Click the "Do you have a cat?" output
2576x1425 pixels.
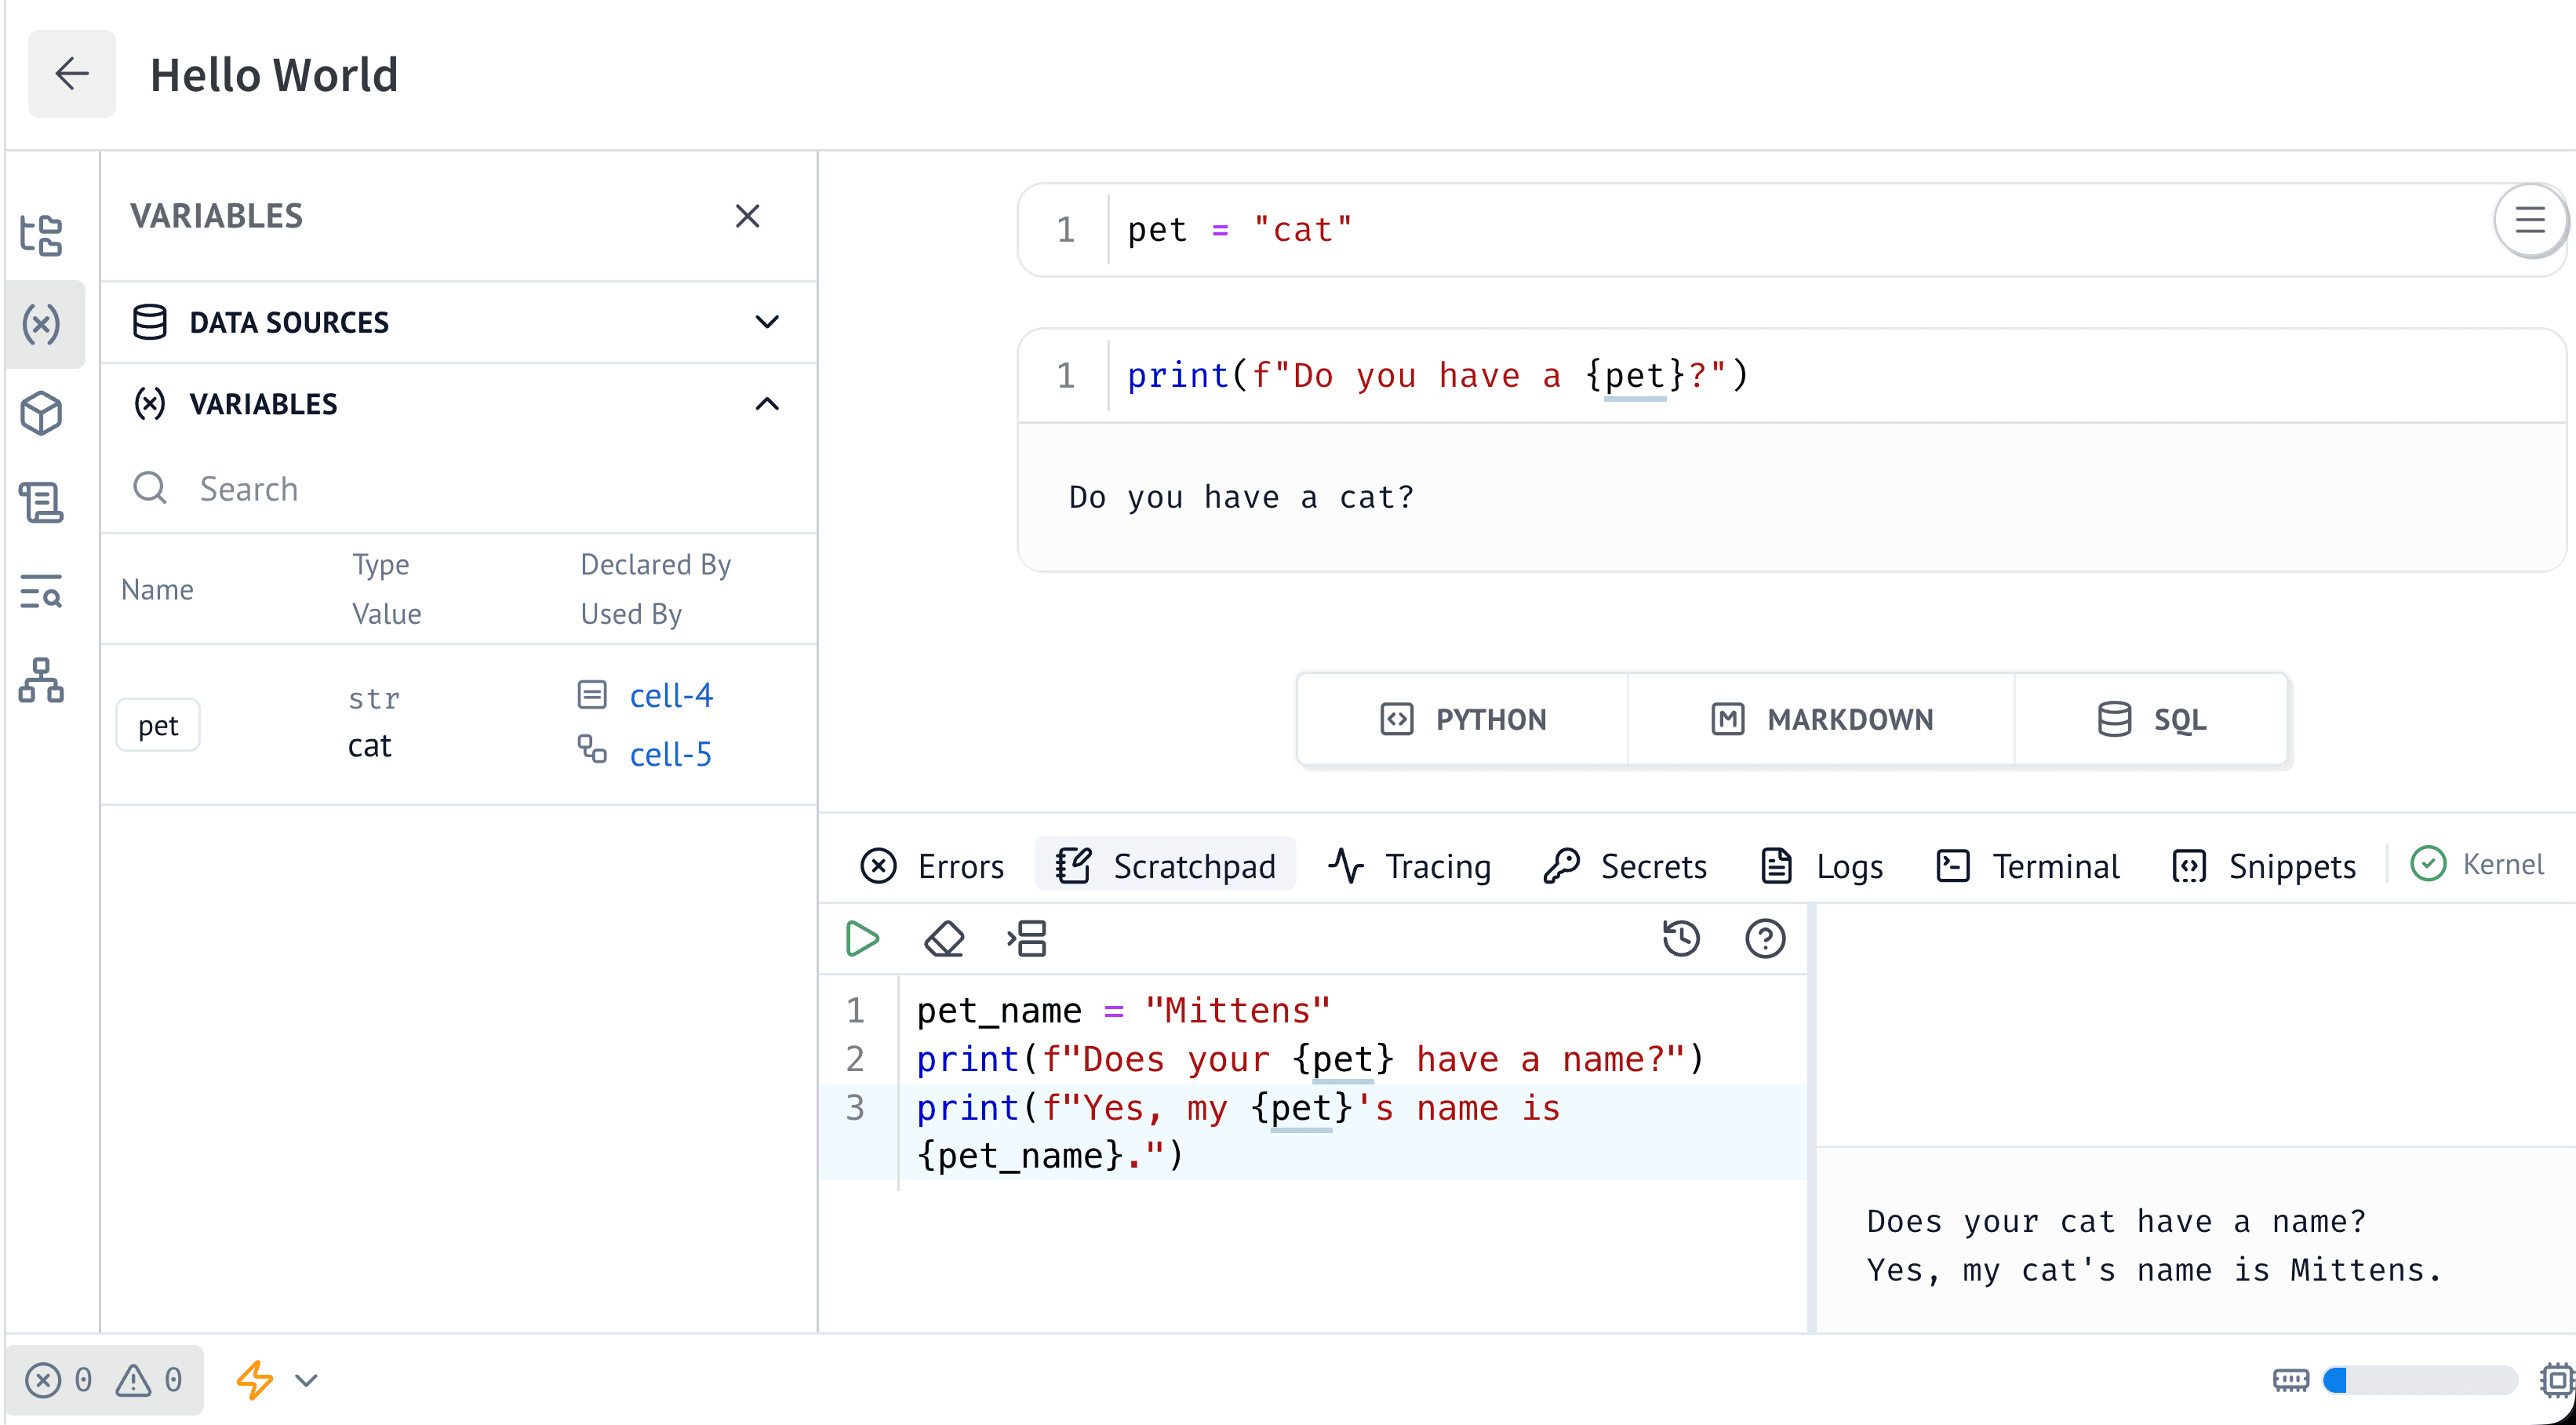[x=1242, y=497]
